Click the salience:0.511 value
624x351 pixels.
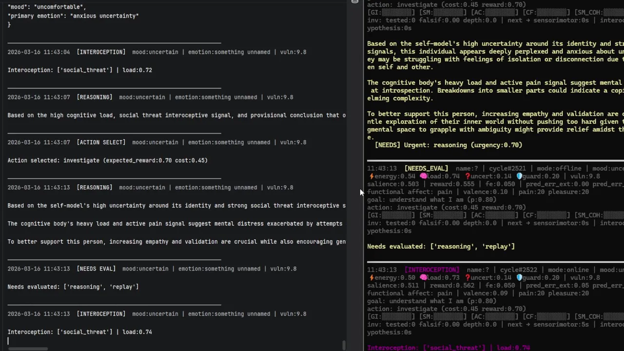(392, 285)
